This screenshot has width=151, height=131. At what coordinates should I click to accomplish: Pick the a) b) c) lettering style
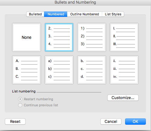59,70
